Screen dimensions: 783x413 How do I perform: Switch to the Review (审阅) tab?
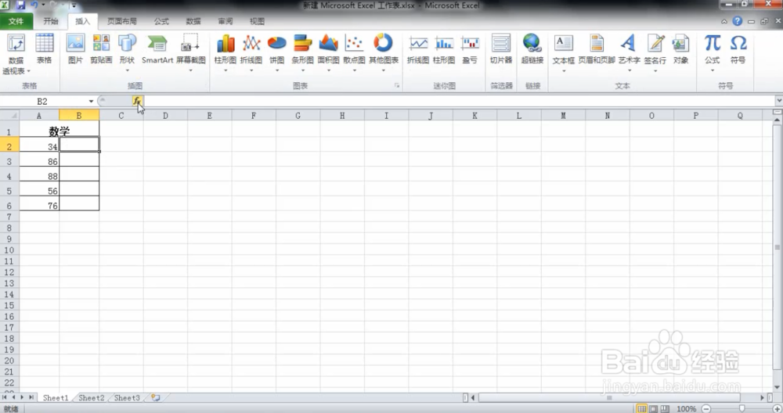(226, 21)
